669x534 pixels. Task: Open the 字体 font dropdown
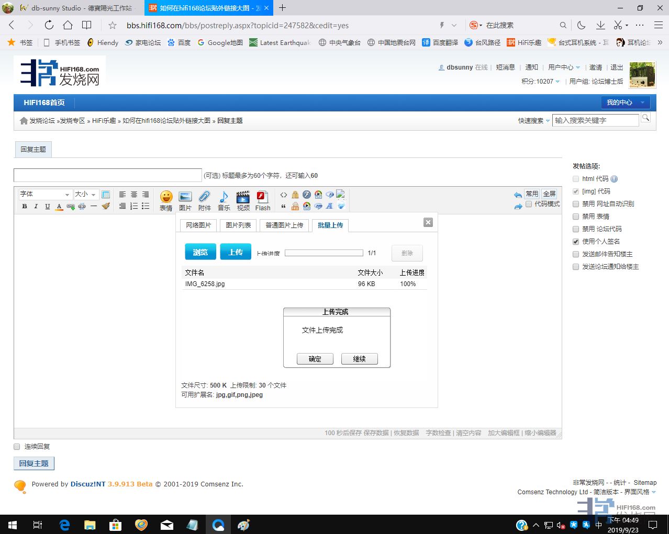pos(45,195)
